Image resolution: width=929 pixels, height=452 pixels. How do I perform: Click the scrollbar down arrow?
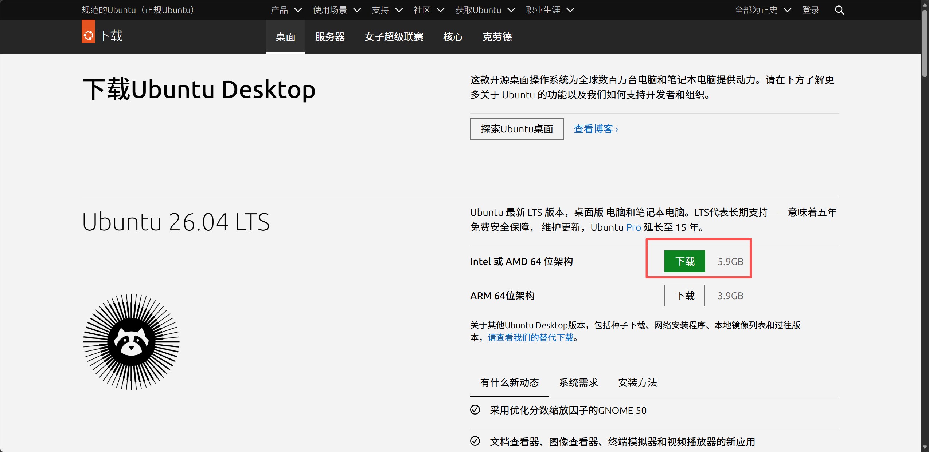coord(925,447)
